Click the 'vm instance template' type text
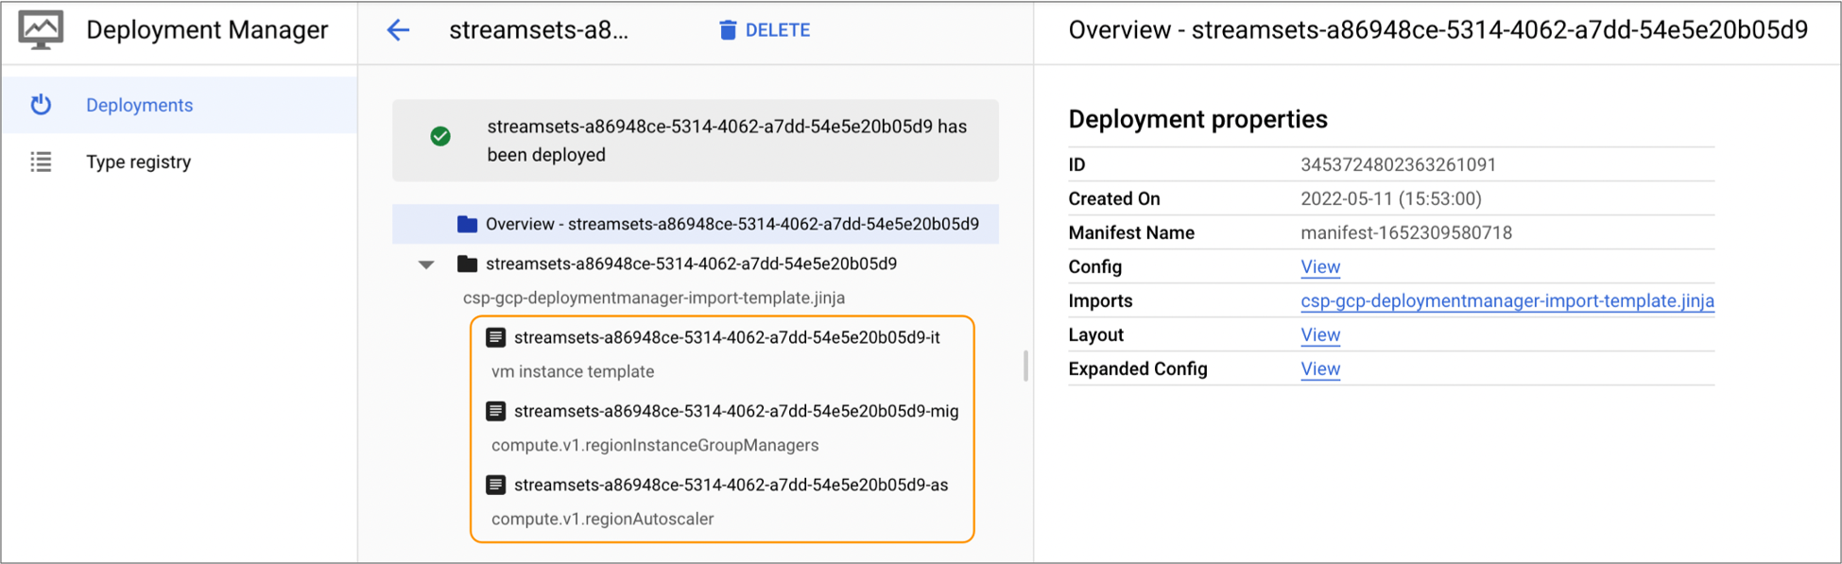Screen dimensions: 1842x564 [573, 371]
